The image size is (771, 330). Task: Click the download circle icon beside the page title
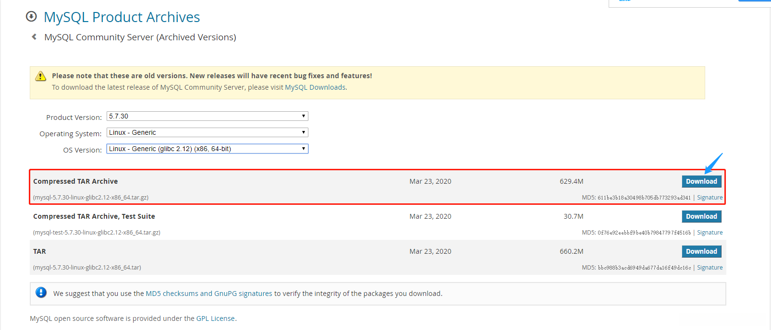point(31,17)
